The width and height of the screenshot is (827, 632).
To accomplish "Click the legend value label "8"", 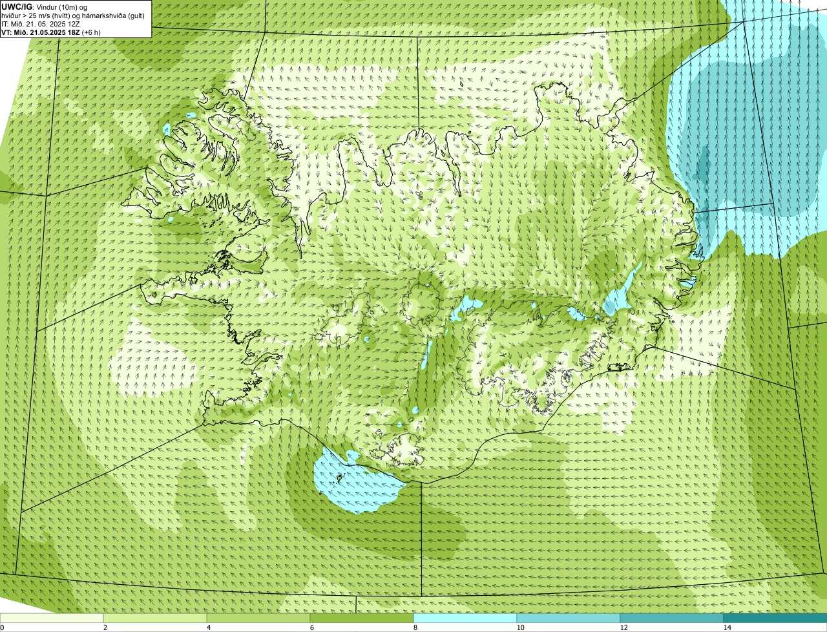I will click(x=415, y=627).
